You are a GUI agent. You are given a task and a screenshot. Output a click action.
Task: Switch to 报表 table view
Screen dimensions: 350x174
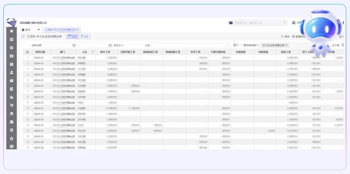[72, 37]
